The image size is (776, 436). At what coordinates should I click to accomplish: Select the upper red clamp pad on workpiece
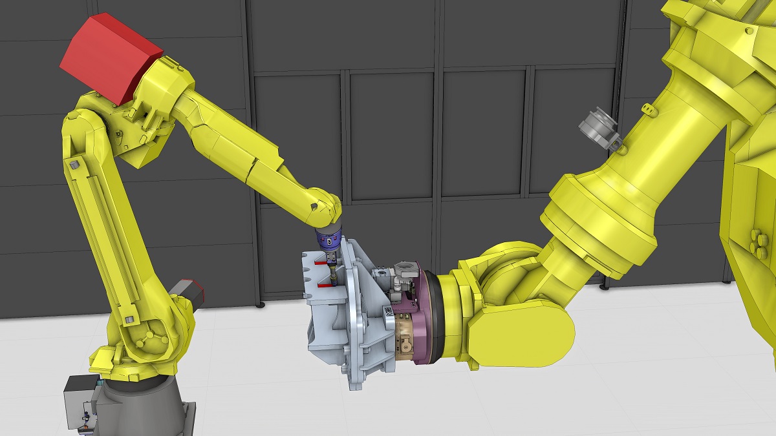pyautogui.click(x=319, y=263)
